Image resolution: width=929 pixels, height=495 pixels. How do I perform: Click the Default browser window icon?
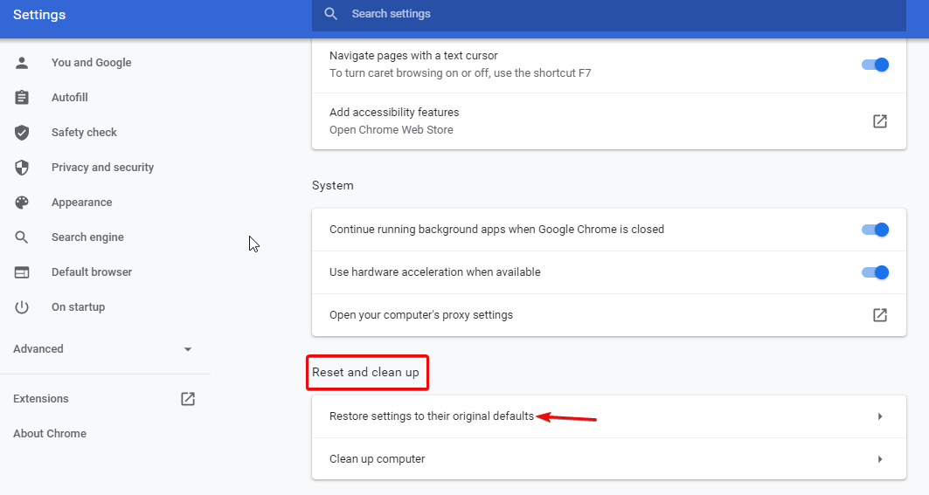pyautogui.click(x=22, y=272)
